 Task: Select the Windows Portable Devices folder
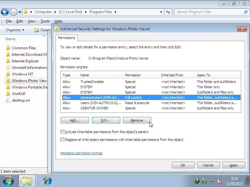click(x=26, y=87)
